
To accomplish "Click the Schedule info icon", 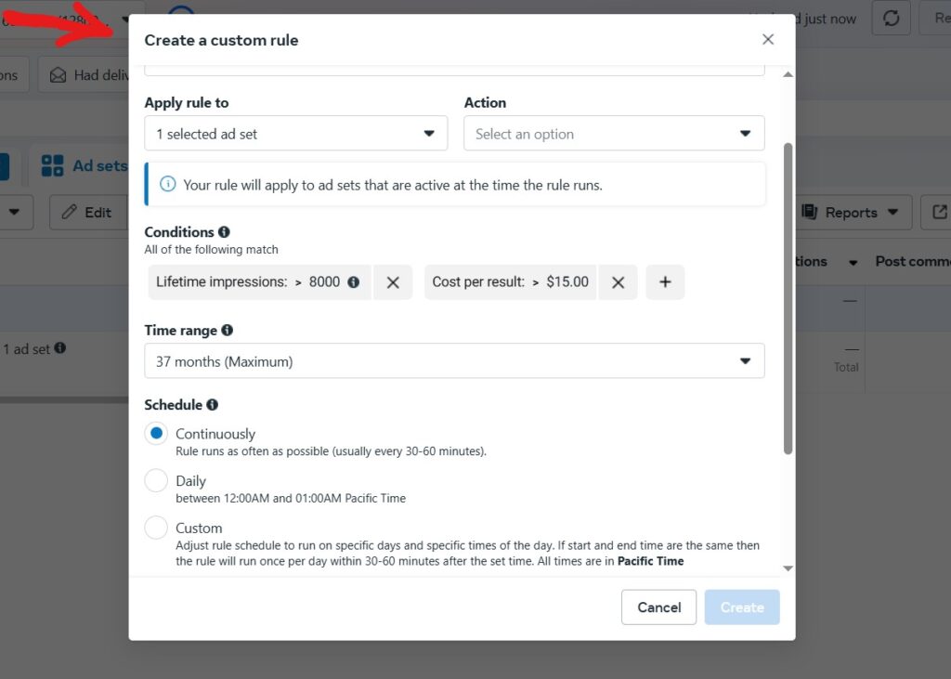I will (213, 405).
